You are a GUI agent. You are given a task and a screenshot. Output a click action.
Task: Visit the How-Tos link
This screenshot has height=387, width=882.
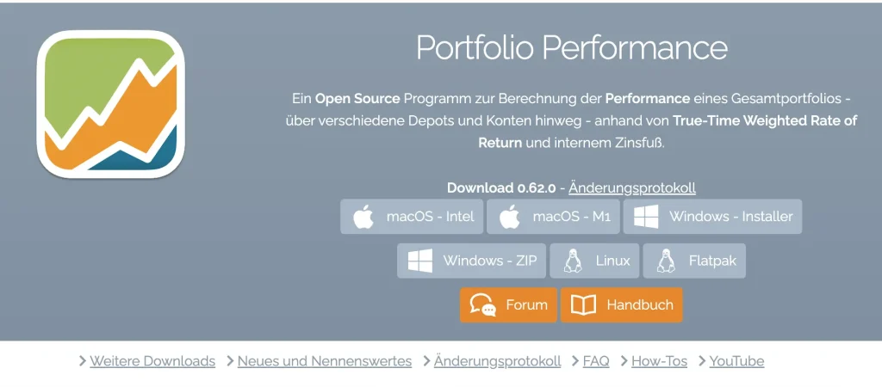tap(659, 361)
